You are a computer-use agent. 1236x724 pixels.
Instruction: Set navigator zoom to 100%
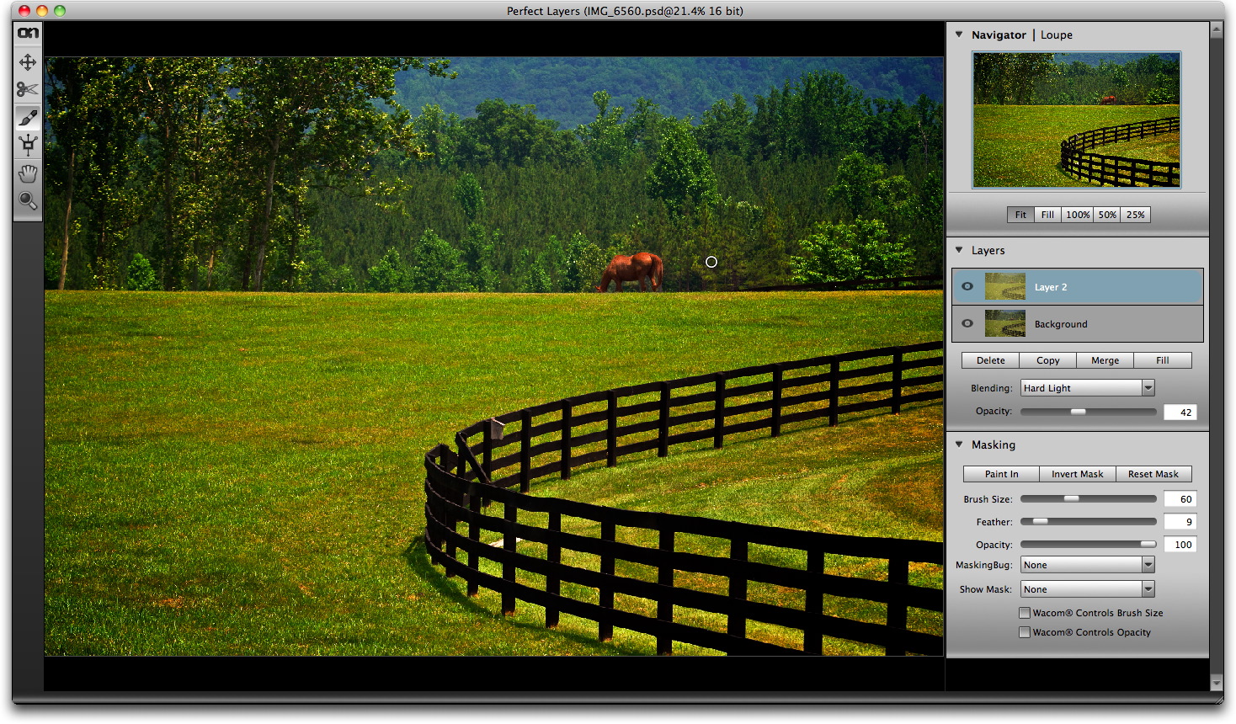tap(1078, 215)
